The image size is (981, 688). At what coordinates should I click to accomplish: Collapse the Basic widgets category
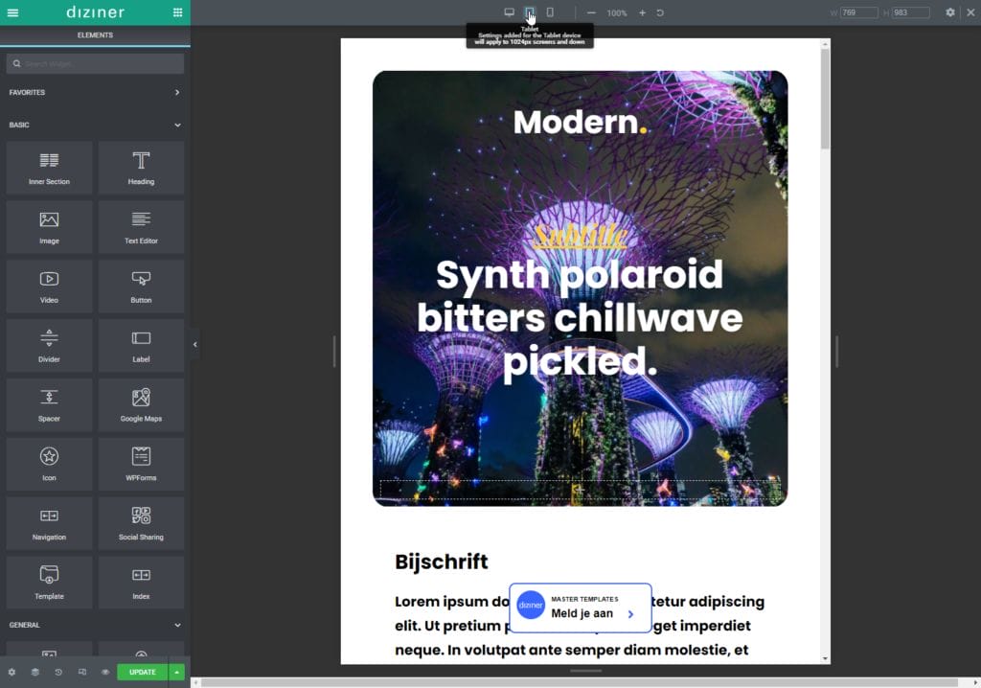pyautogui.click(x=177, y=125)
